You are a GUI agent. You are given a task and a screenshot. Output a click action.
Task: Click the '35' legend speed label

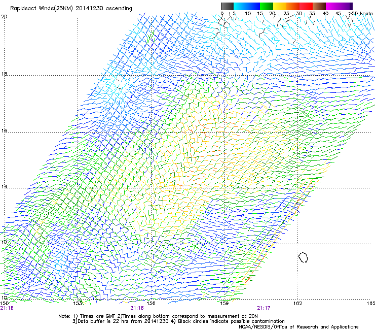[312, 13]
